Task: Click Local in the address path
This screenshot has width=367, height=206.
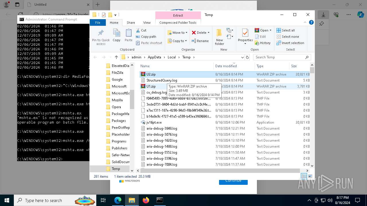Action: (x=171, y=57)
